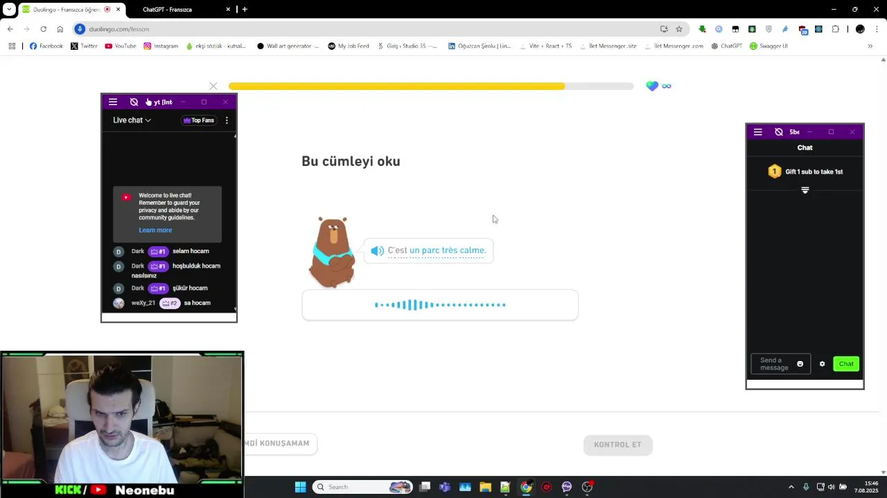Click the blue heart lives icon
This screenshot has height=498, width=887.
point(652,86)
